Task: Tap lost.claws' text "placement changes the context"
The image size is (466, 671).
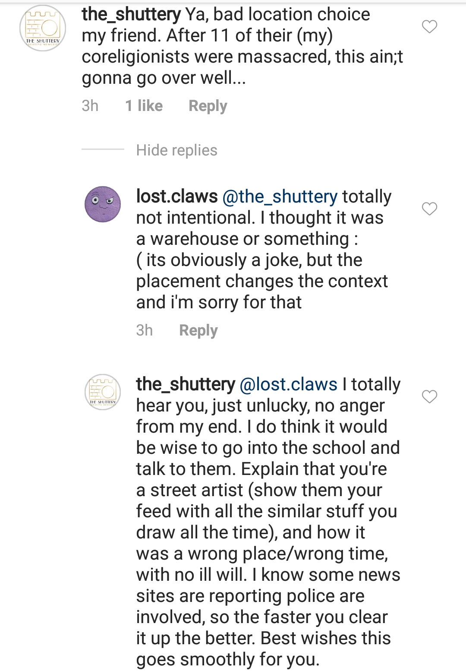Action: (x=262, y=281)
